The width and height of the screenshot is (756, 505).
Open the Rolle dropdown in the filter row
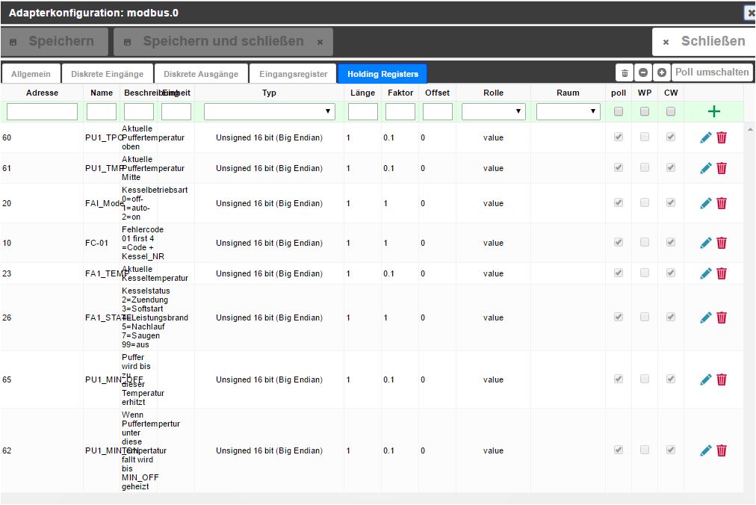click(x=494, y=111)
